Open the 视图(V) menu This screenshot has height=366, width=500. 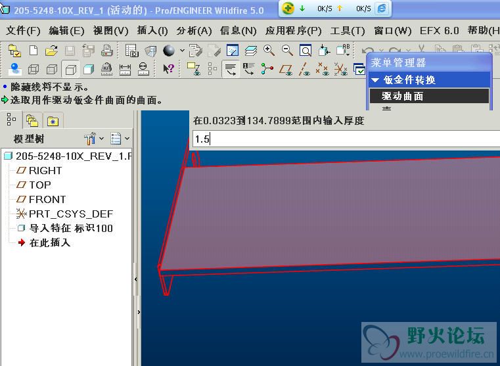point(110,31)
